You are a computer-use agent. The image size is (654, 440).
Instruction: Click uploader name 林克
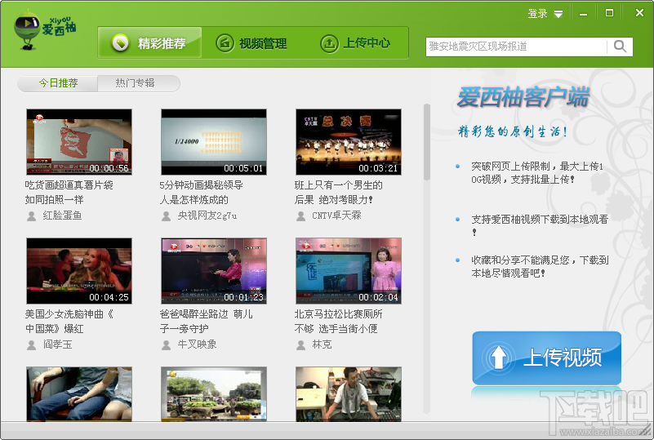pos(322,344)
